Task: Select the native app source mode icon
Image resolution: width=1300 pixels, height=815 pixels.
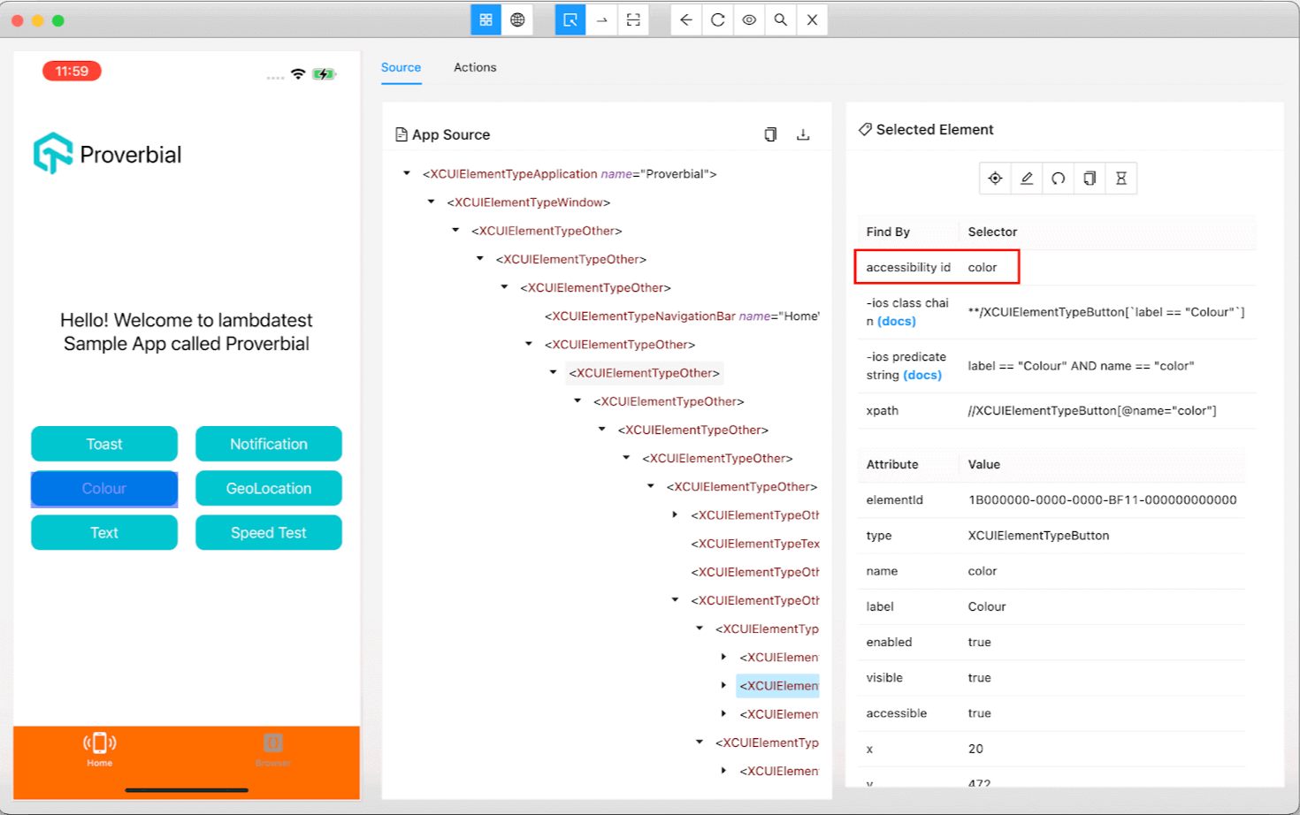Action: tap(486, 19)
